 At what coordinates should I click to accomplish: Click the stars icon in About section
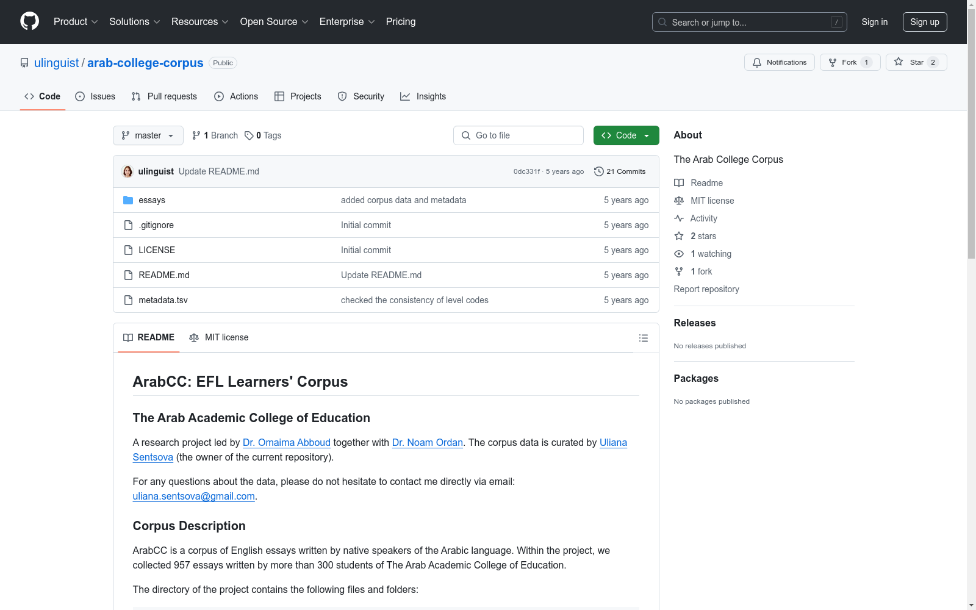[679, 236]
